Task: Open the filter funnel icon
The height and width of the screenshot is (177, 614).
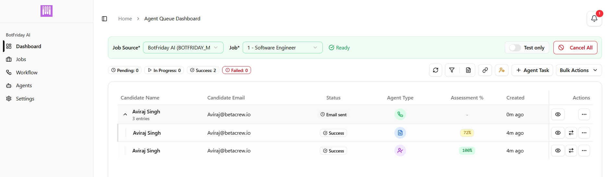Action: coord(452,70)
